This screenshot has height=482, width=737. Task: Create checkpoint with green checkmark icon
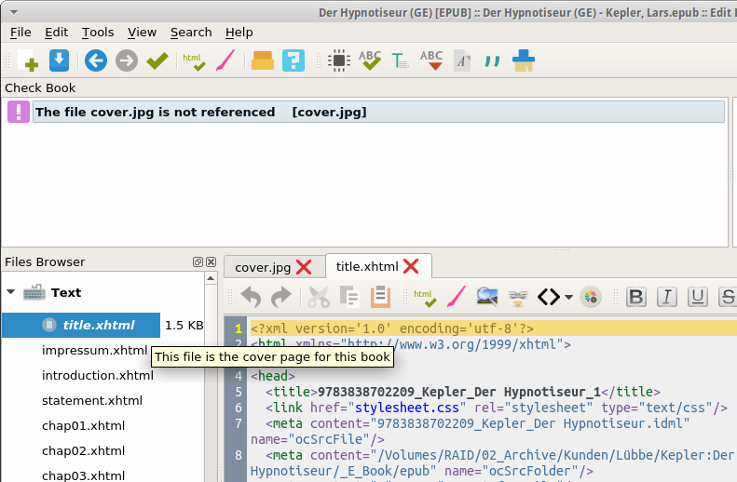click(157, 61)
